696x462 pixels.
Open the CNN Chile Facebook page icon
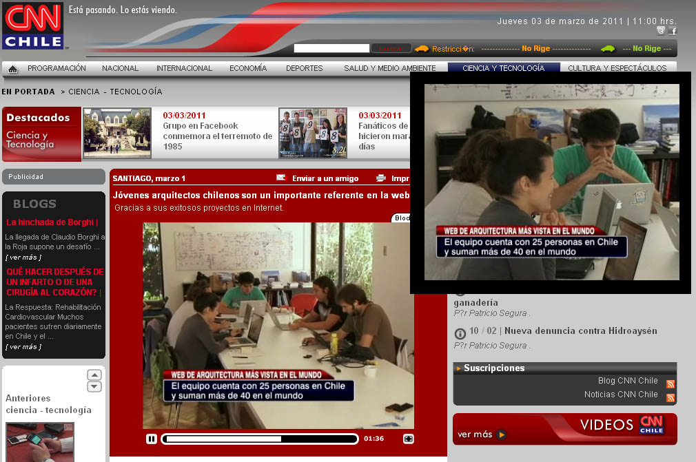[x=673, y=30]
